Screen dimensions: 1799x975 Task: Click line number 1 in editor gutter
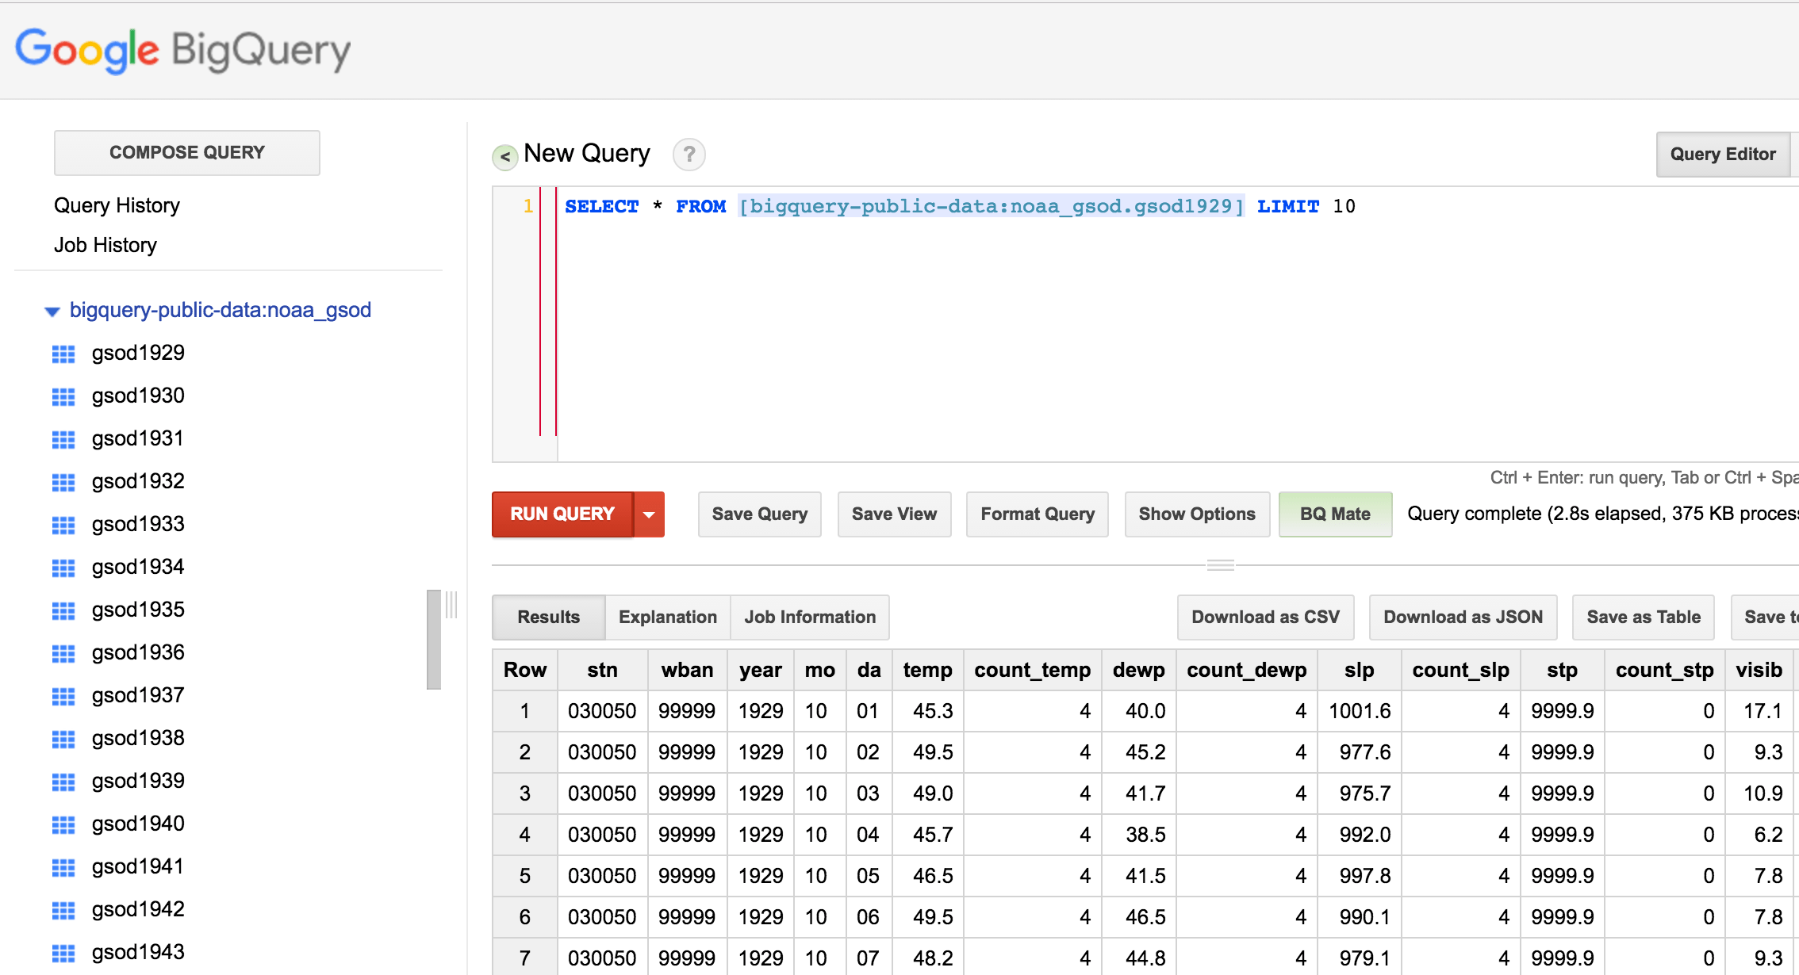coord(528,206)
